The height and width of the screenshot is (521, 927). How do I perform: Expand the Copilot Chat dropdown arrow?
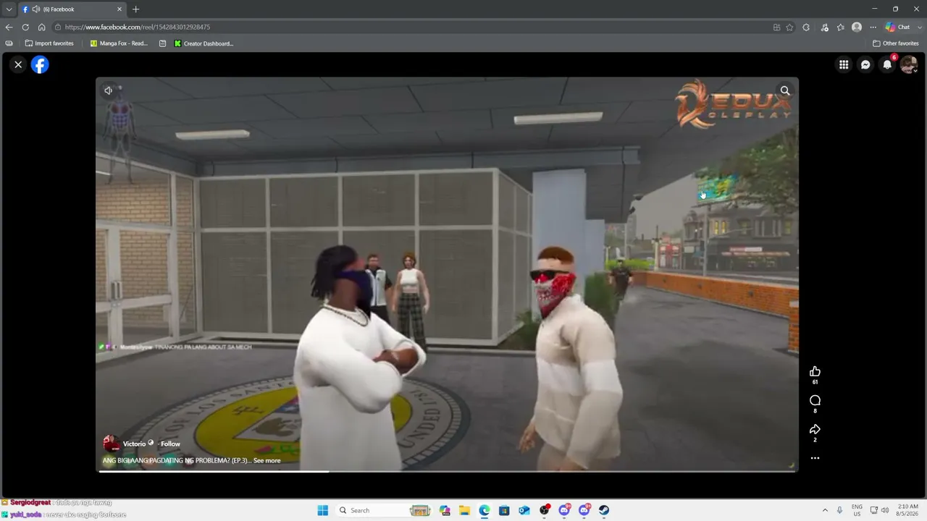click(920, 27)
